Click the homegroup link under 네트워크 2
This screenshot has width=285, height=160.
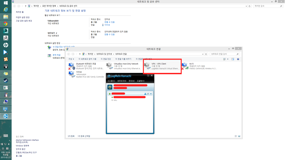tap(109, 35)
